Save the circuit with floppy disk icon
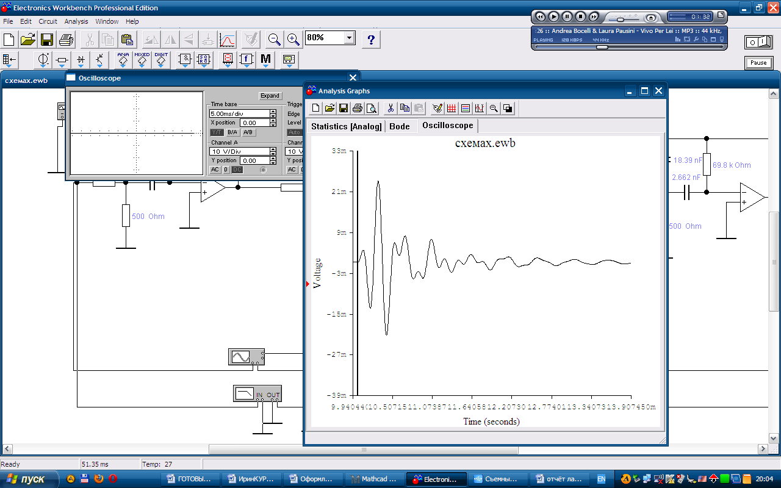The image size is (781, 488). (x=47, y=40)
